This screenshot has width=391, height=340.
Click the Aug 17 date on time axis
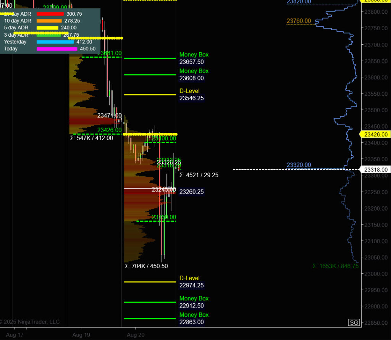tap(15, 334)
